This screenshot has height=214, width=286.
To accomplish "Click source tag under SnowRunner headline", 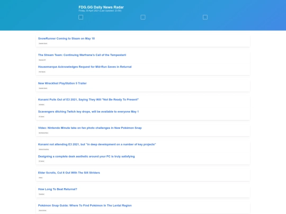I will 43,43.
